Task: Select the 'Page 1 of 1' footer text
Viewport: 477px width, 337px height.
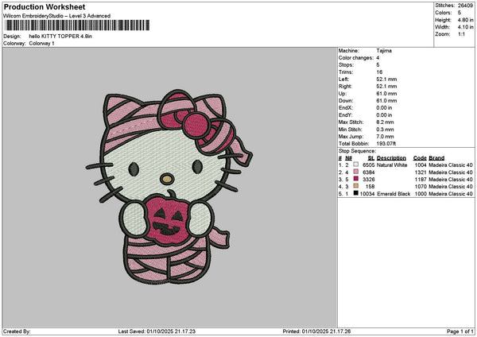Action: tap(460, 331)
